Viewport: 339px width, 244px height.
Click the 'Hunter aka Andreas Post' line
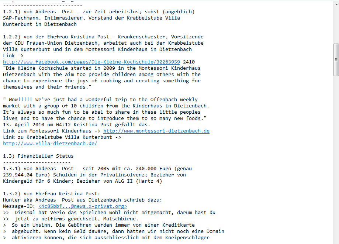click(83, 200)
